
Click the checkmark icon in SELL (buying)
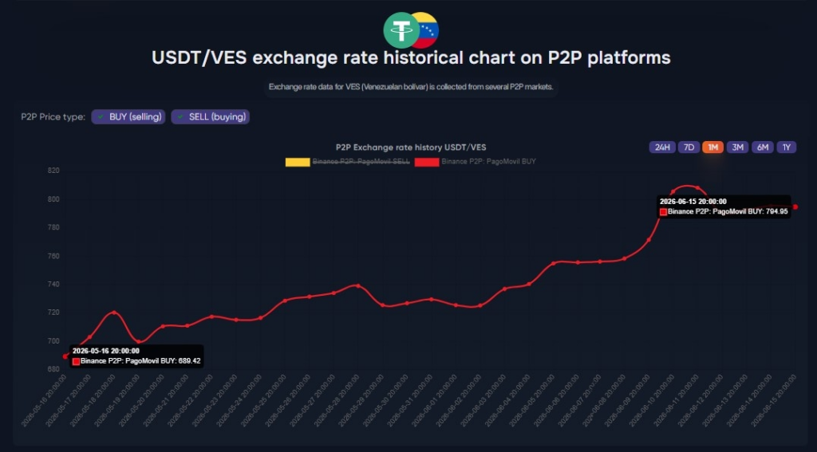(x=180, y=117)
